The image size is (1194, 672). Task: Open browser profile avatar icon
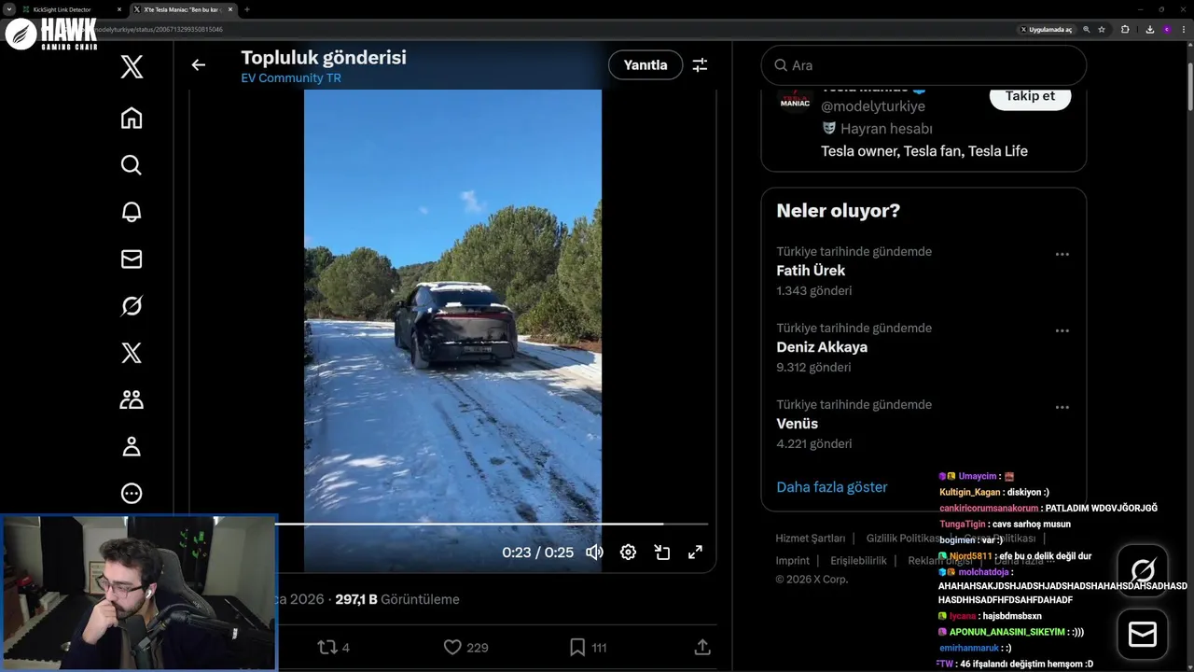(1166, 29)
